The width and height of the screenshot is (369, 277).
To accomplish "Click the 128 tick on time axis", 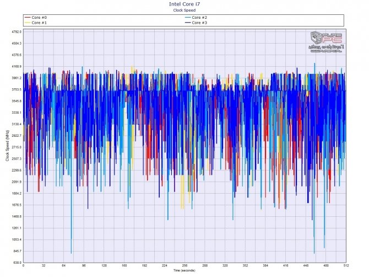I will tap(104, 265).
